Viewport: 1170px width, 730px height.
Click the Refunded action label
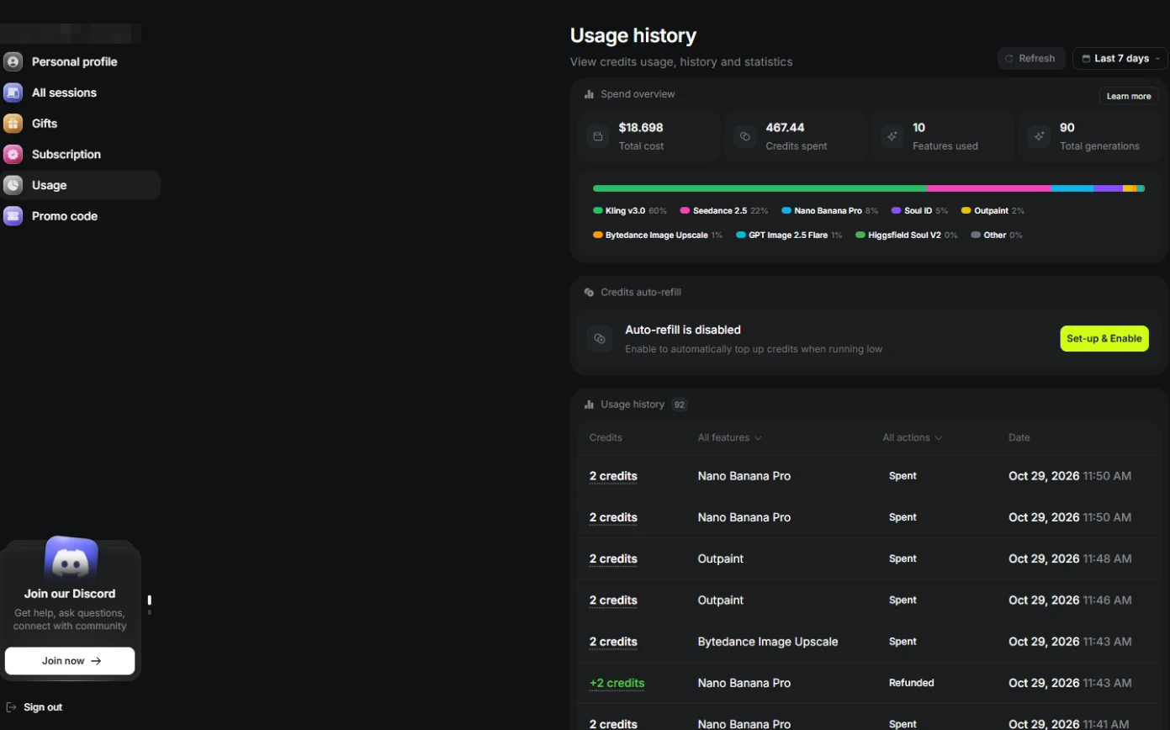tap(911, 683)
